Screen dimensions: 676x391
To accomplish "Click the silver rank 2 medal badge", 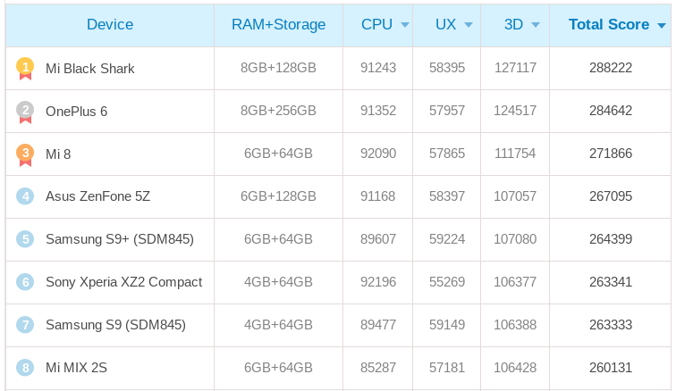I will click(x=25, y=112).
